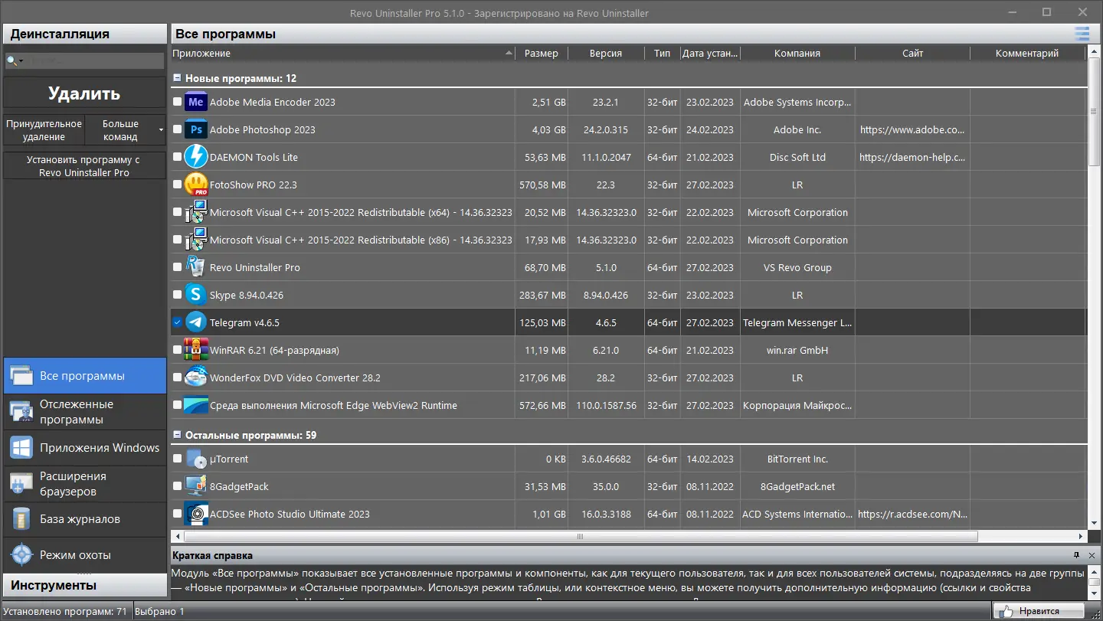
Task: Click the Edge WebView2 Runtime icon
Action: (x=196, y=405)
